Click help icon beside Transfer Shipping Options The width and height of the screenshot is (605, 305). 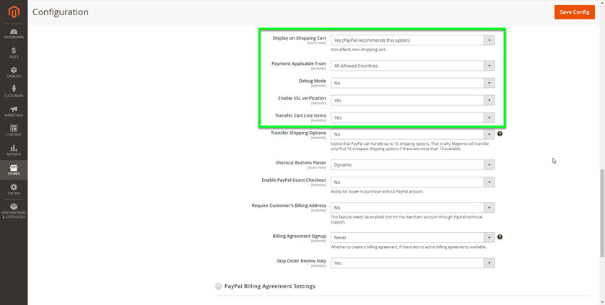coord(500,134)
